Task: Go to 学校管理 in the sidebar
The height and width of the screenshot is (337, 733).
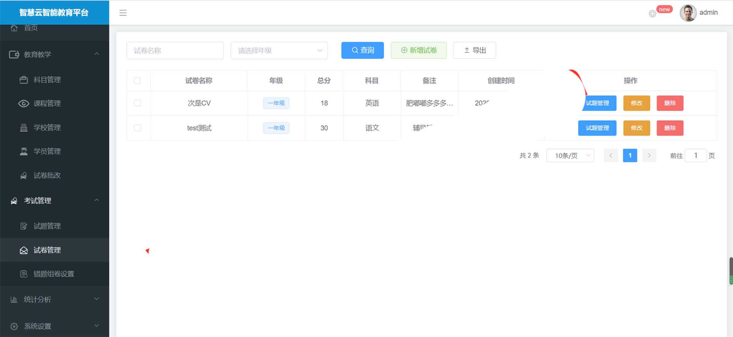Action: tap(47, 128)
